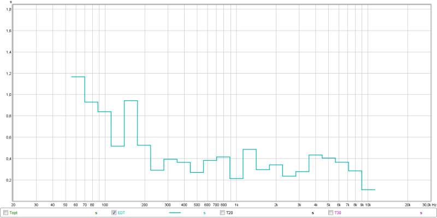Screen dimensions: 437x218
Task: Enable the Topt trace checkbox
Action: pyautogui.click(x=6, y=213)
